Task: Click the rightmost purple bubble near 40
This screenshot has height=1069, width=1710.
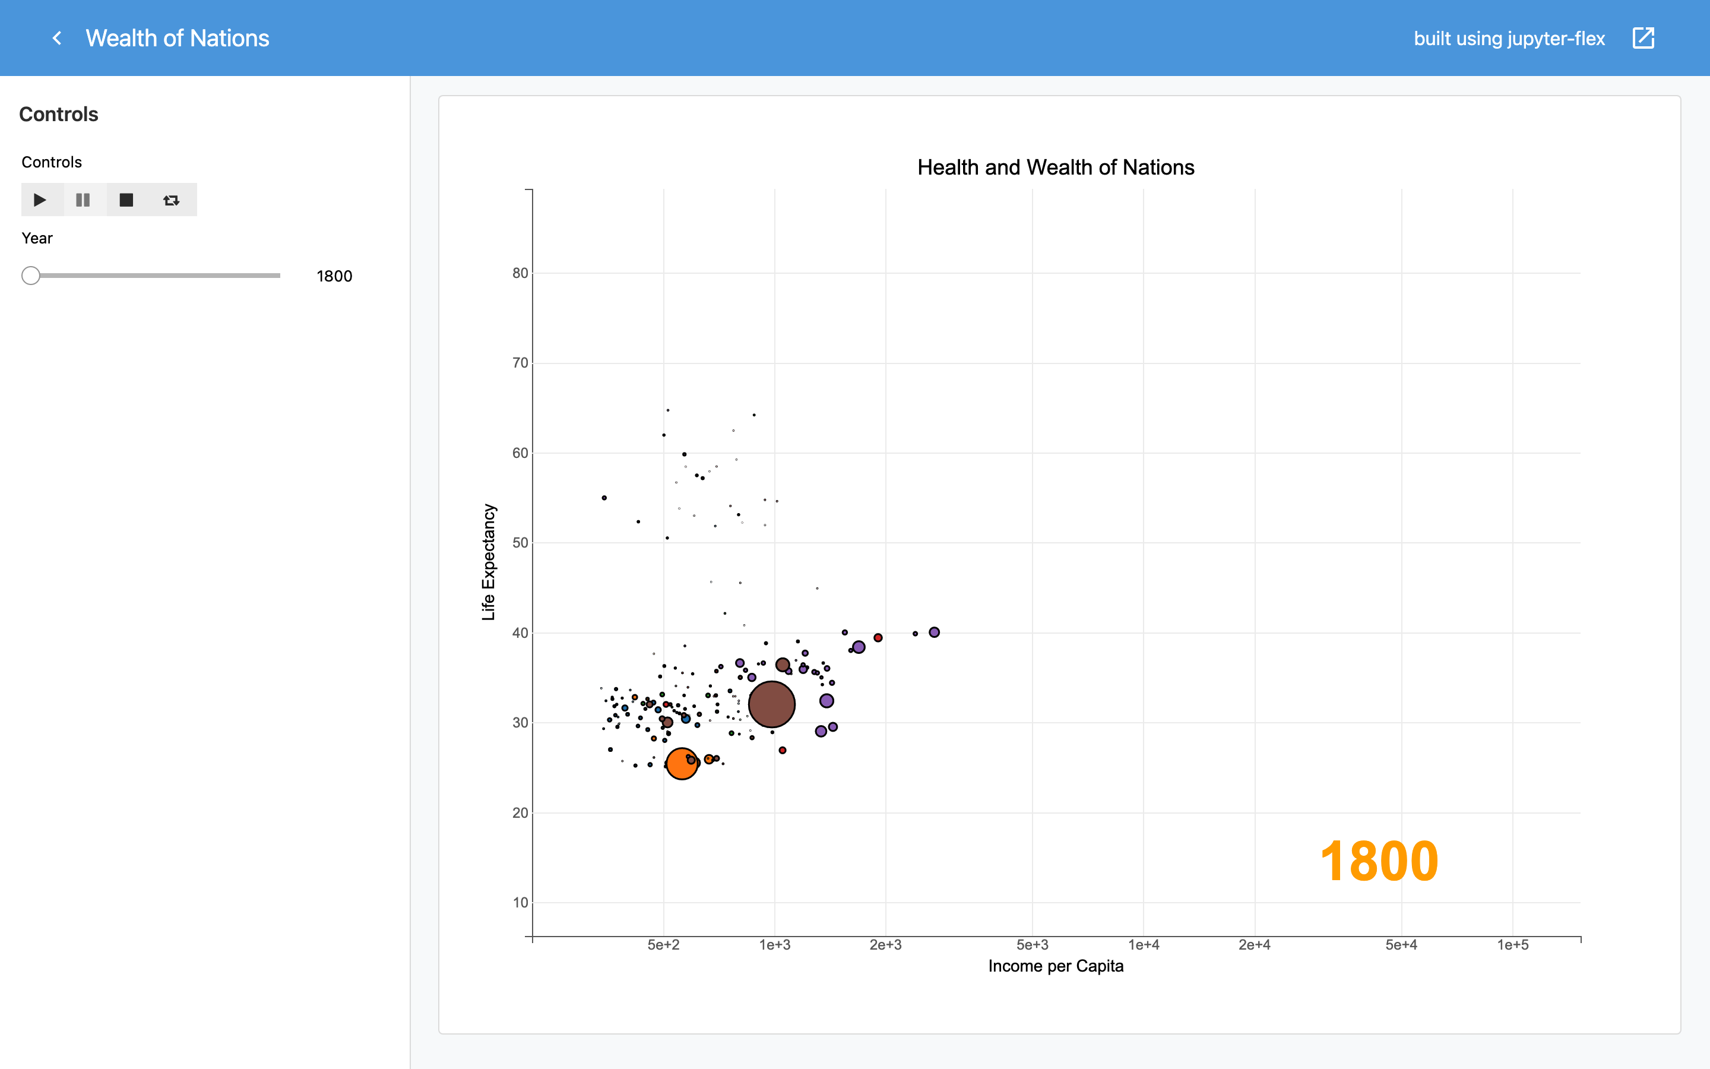Action: (x=934, y=632)
